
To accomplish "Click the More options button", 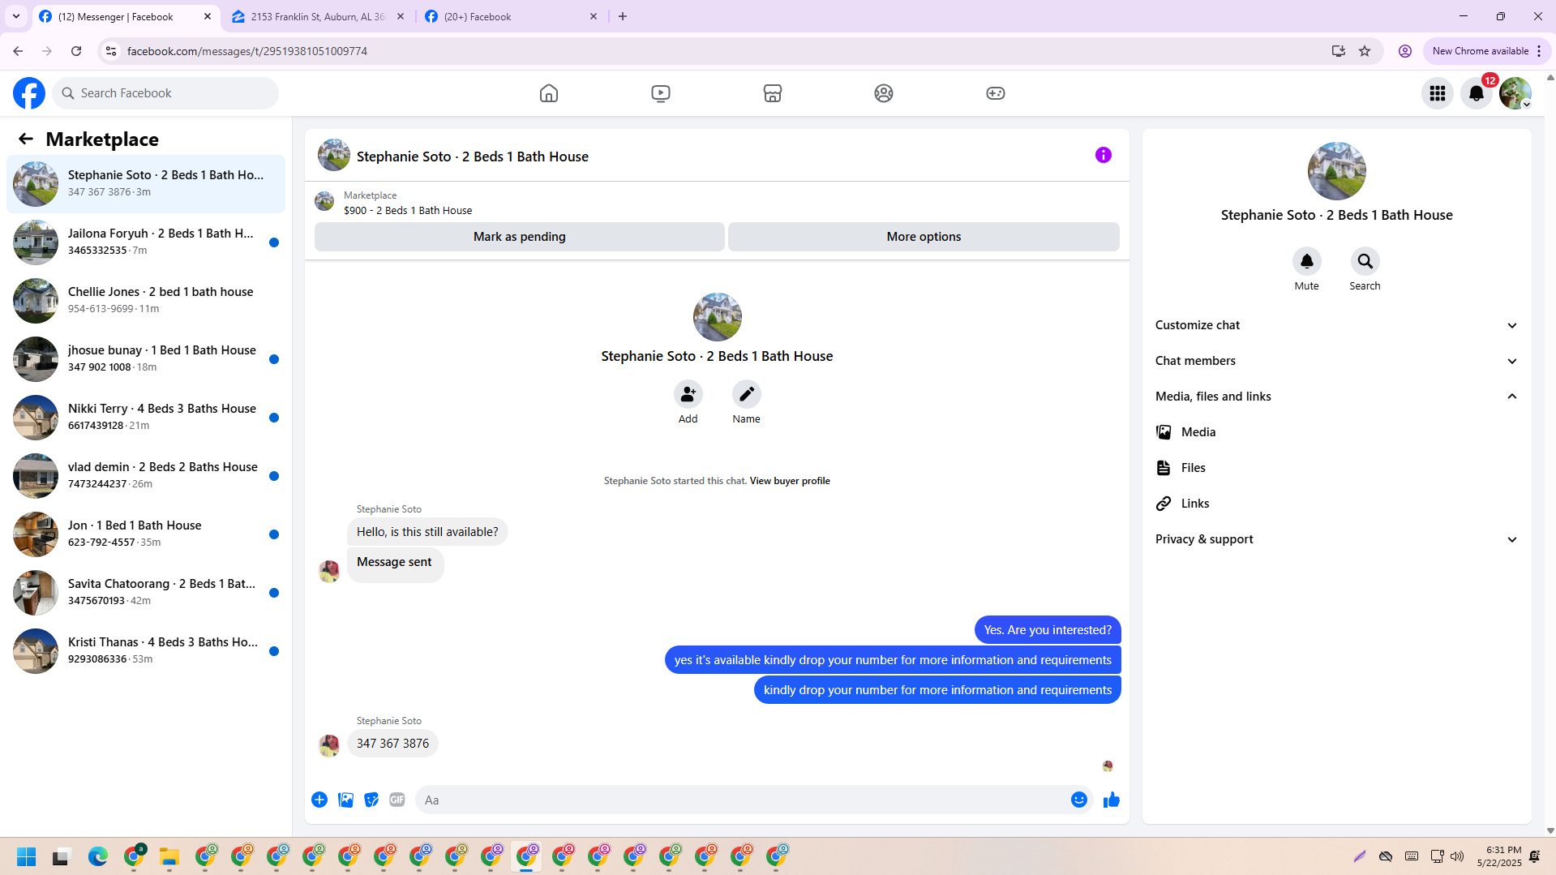I will click(924, 237).
